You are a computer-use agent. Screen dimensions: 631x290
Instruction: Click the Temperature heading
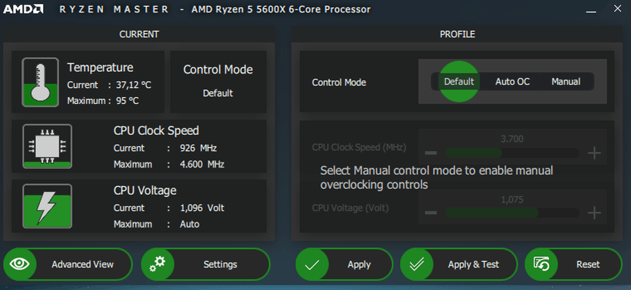click(x=100, y=68)
